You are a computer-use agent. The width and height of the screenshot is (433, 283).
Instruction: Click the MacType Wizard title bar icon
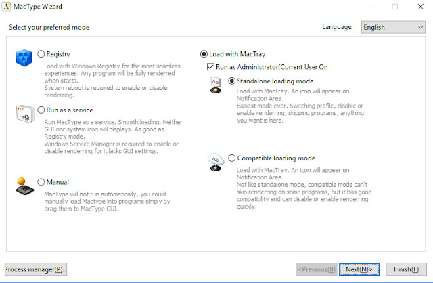point(6,6)
